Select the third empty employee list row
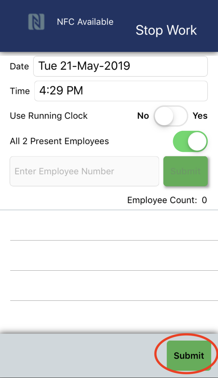Image resolution: width=218 pixels, height=378 pixels. (x=114, y=286)
